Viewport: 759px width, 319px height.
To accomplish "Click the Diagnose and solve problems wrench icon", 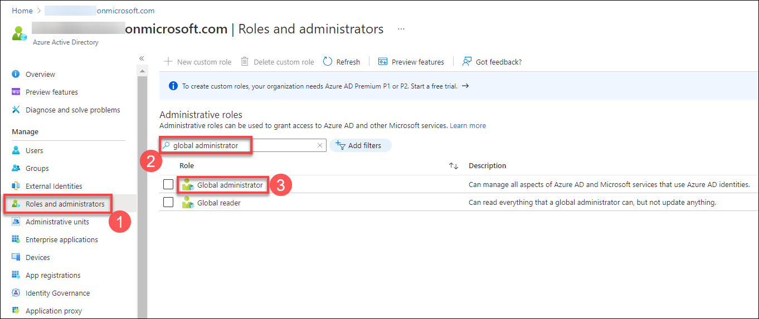I will point(16,110).
